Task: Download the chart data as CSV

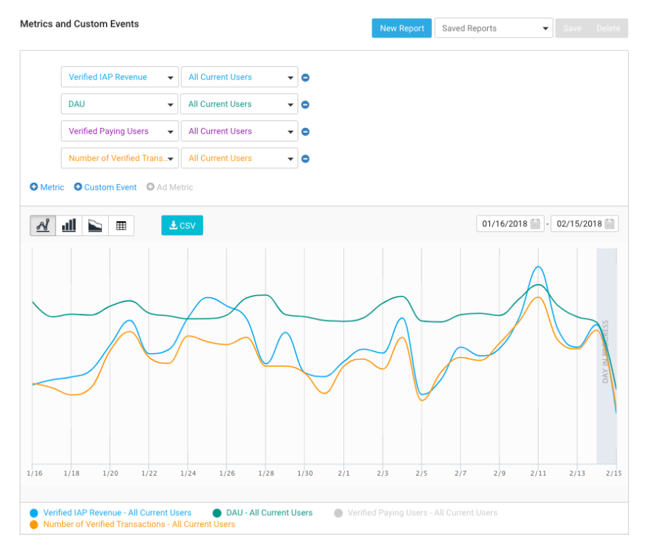Action: pyautogui.click(x=182, y=225)
